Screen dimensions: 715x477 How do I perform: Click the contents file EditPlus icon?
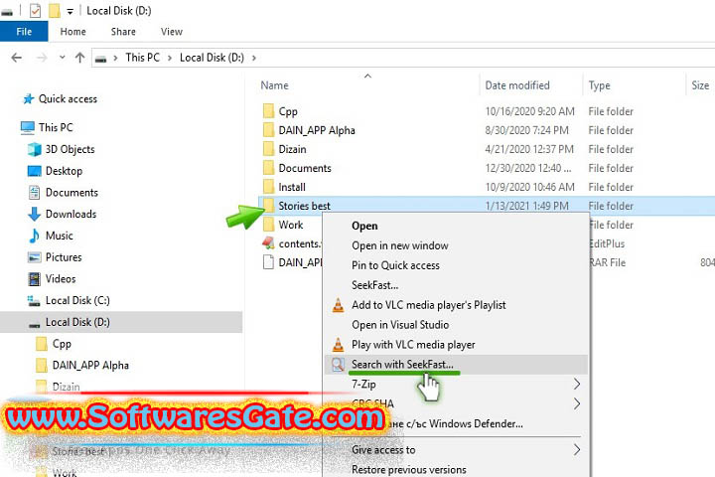[268, 243]
